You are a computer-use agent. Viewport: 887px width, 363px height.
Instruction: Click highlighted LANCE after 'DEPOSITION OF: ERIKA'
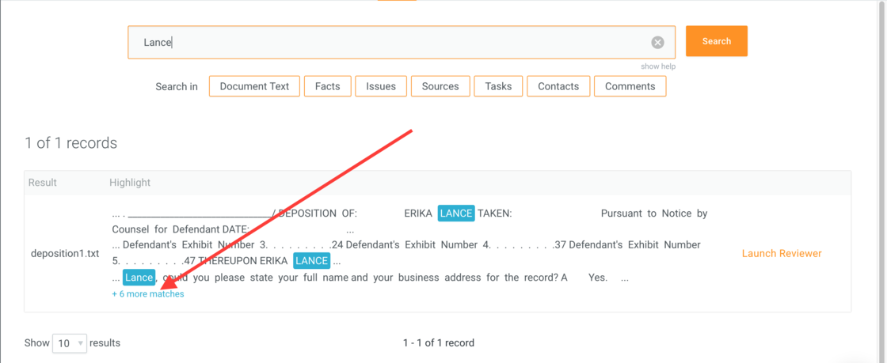pyautogui.click(x=455, y=214)
